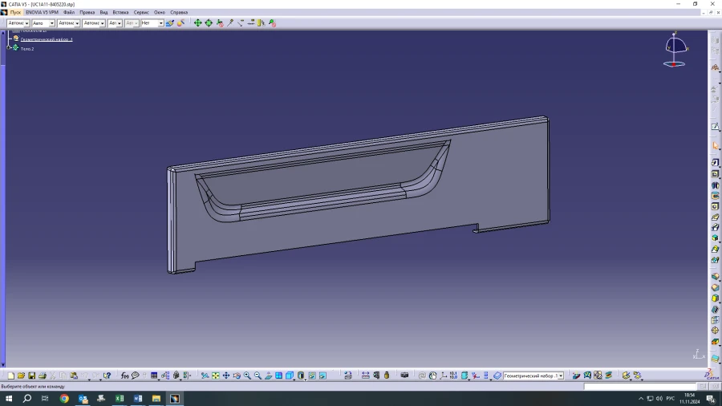Viewport: 722px width, 406px height.
Task: Click the view compass in the top right
Action: [x=675, y=50]
